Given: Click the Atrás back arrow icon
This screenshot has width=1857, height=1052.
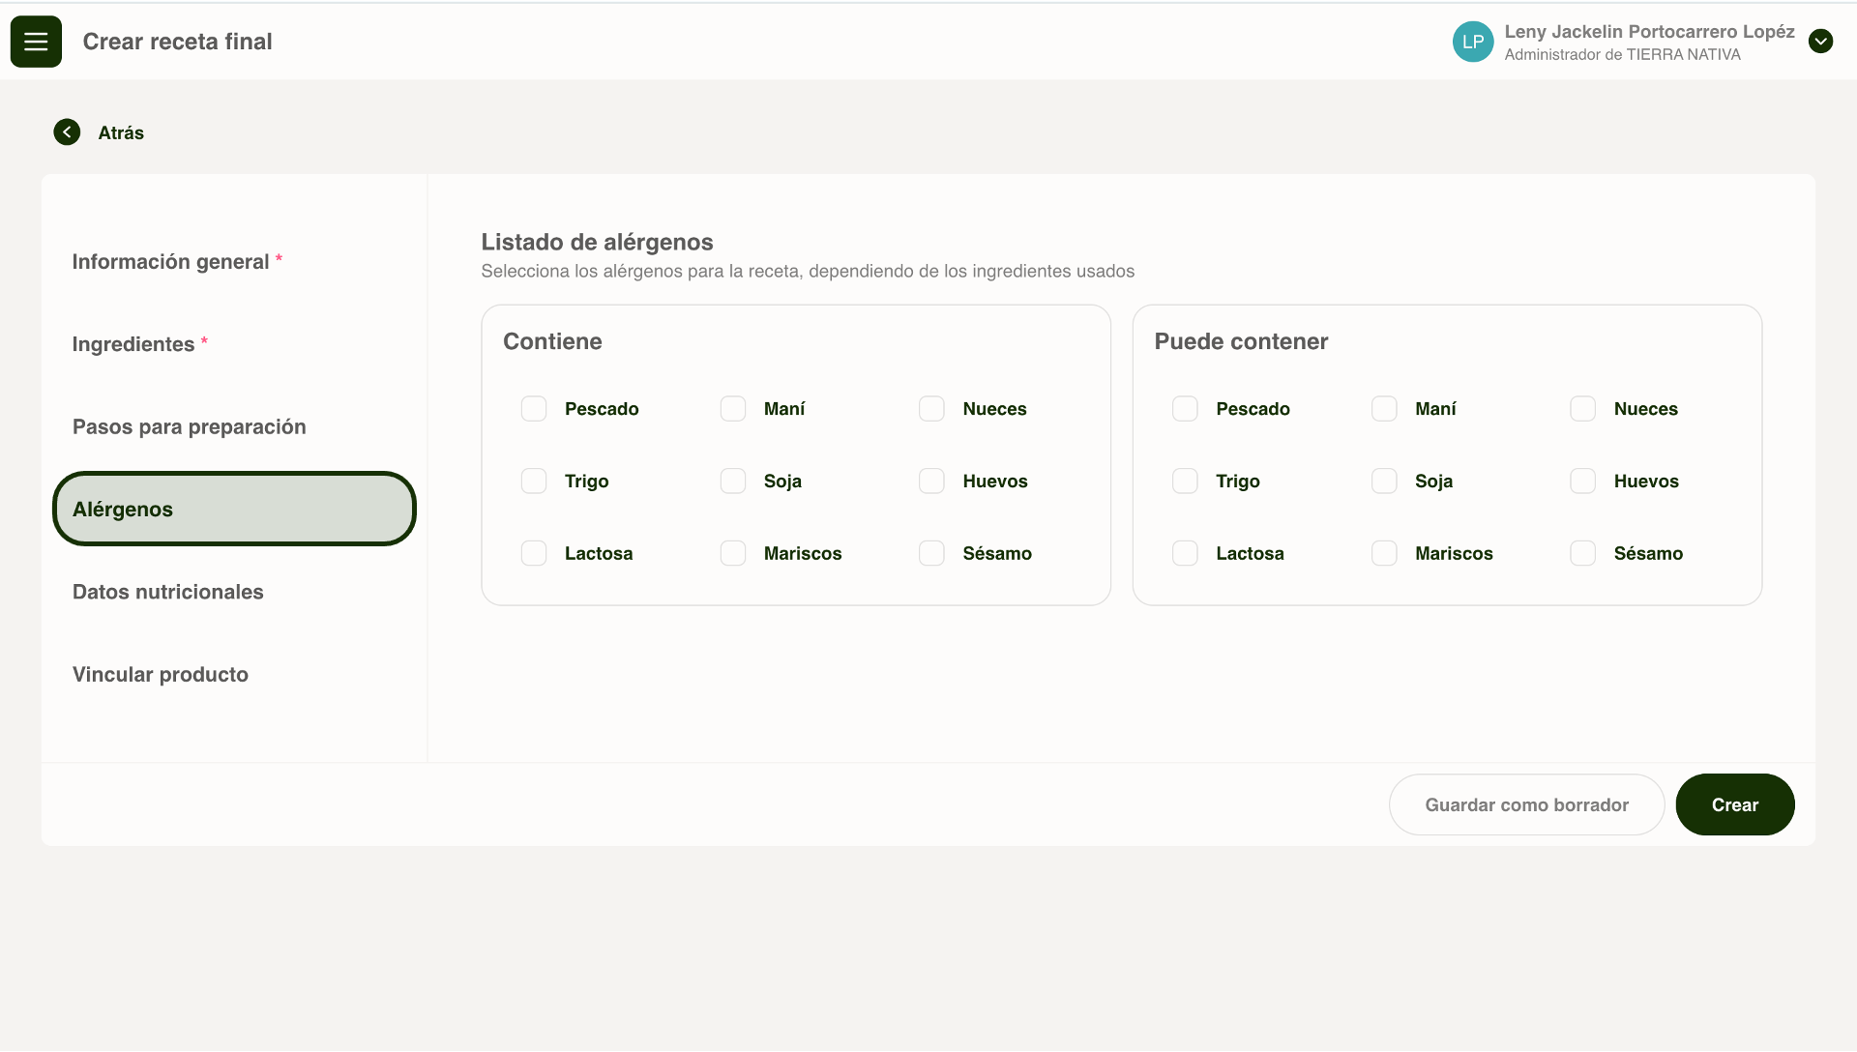Looking at the screenshot, I should pos(67,132).
